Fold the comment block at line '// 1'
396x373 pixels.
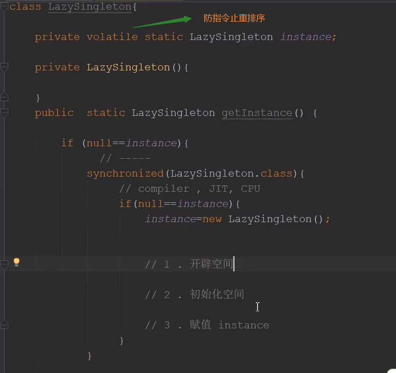point(4,264)
